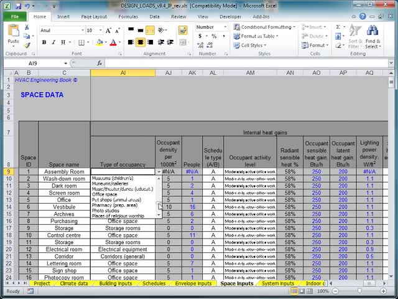Click the Insert Function fx icon
Image resolution: width=398 pixels, height=299 pixels.
[x=100, y=64]
